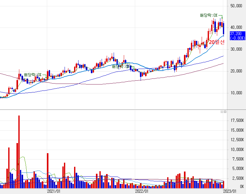Click the 2023/01 date label

coord(230,191)
